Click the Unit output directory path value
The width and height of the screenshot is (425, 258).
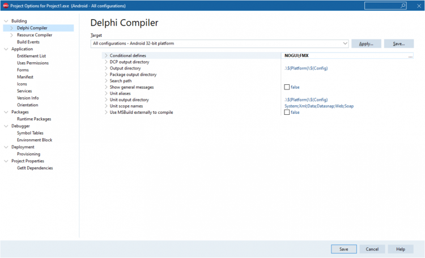[x=306, y=100]
